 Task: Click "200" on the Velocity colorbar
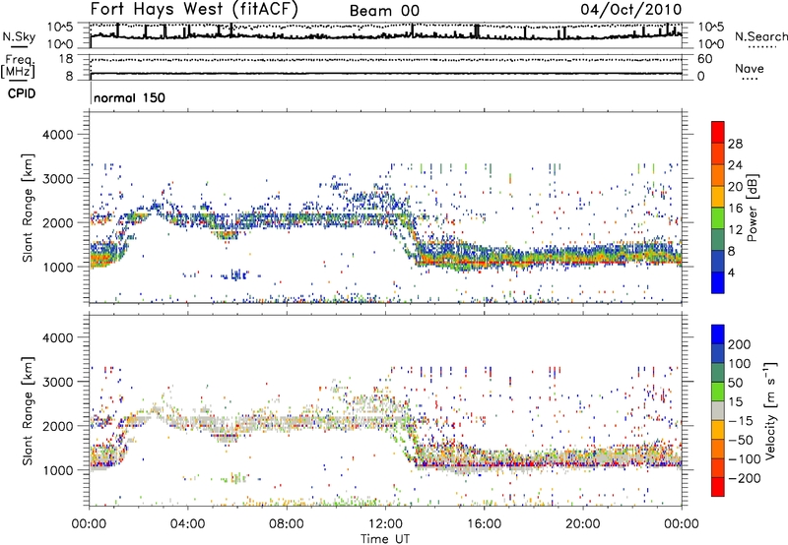pos(740,344)
